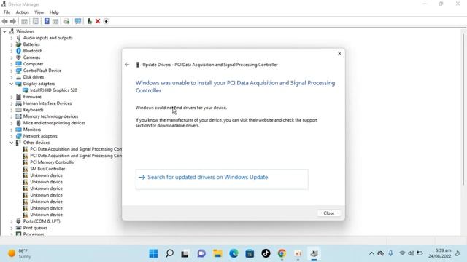Viewport: 467px width, 262px height.
Task: Expand Audio inputs and outputs
Action: click(12, 38)
